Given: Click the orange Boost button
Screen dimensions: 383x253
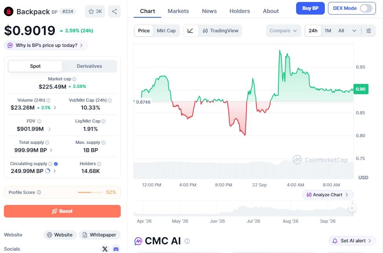Looking at the screenshot, I should (x=62, y=211).
